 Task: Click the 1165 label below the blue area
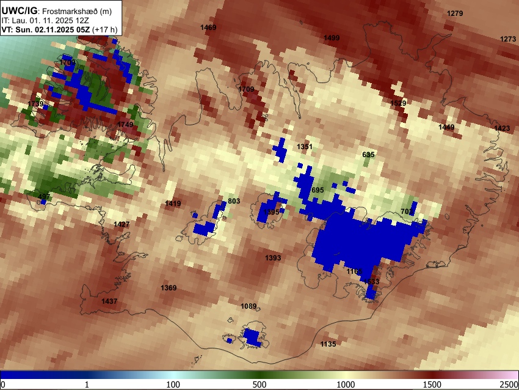pyautogui.click(x=354, y=271)
